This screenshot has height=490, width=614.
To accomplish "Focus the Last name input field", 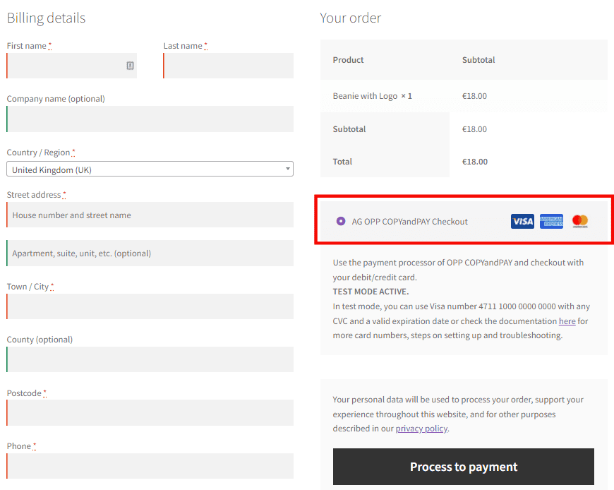I will 228,66.
